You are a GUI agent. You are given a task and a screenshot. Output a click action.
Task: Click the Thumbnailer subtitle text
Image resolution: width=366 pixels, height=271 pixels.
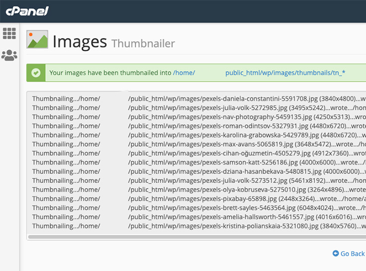143,44
